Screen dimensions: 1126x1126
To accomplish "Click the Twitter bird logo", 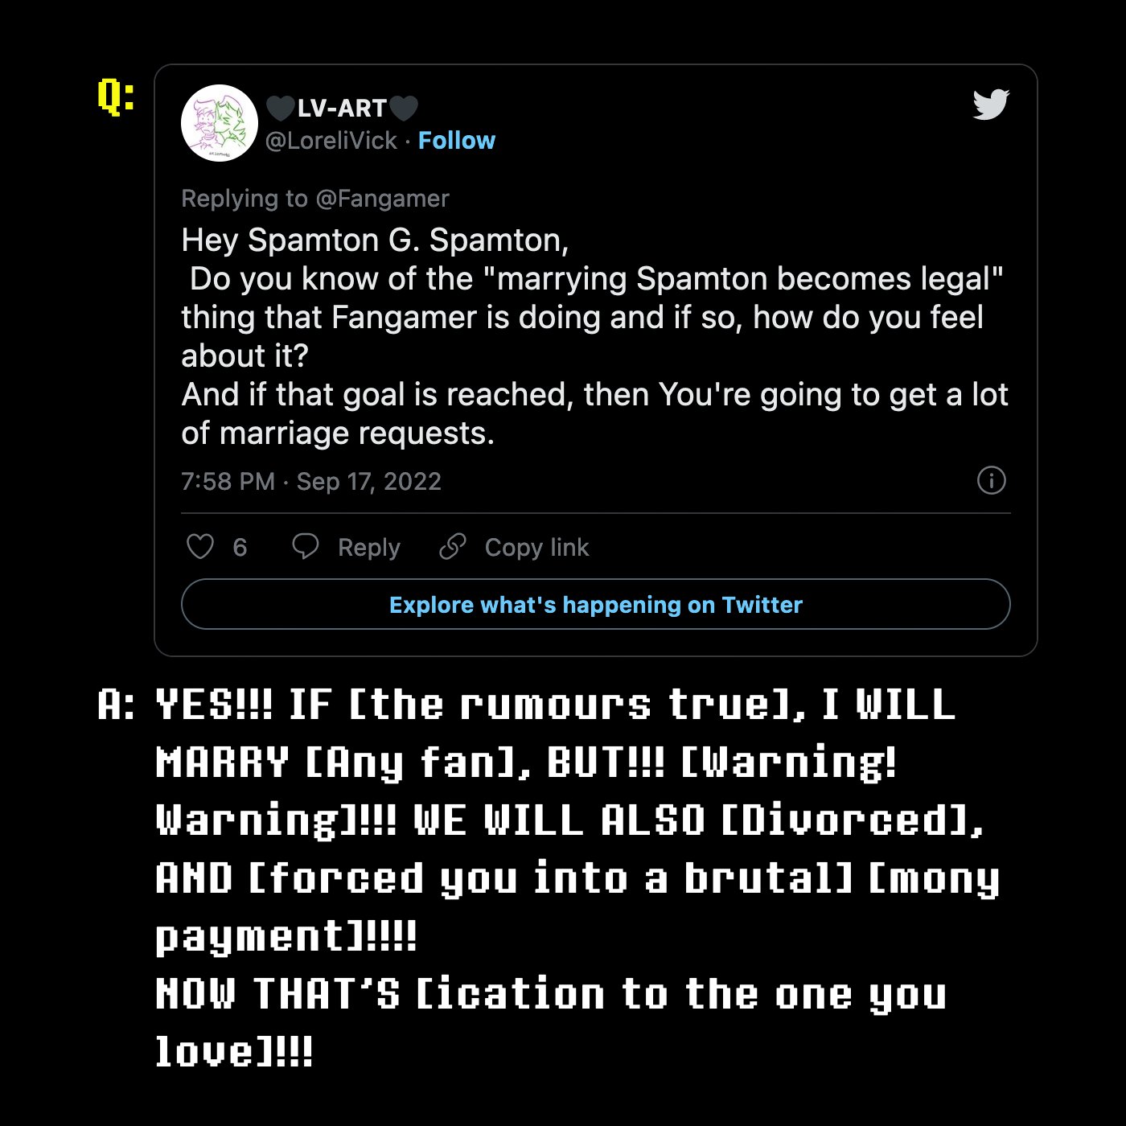I will [x=990, y=105].
